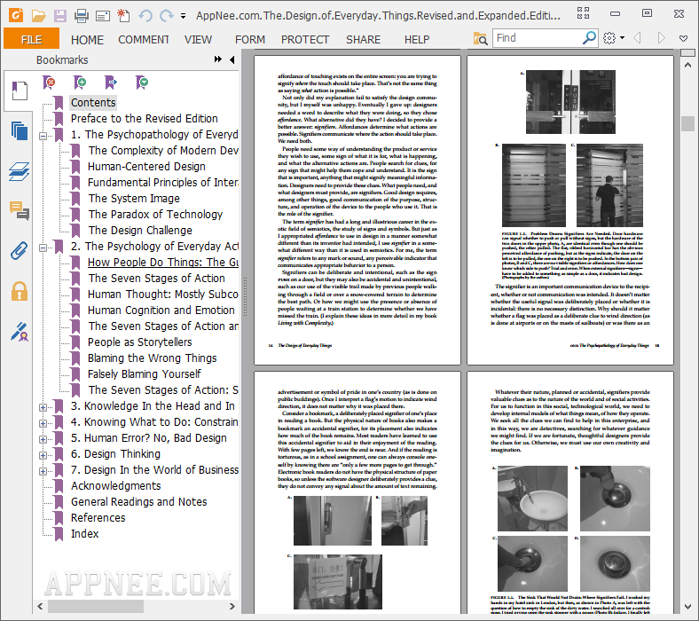Go to The System Image bookmark
The image size is (699, 621).
[x=134, y=199]
